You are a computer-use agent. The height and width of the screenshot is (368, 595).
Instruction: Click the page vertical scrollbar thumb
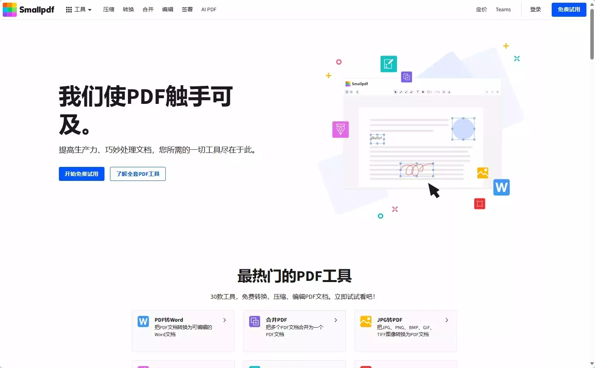coord(592,34)
